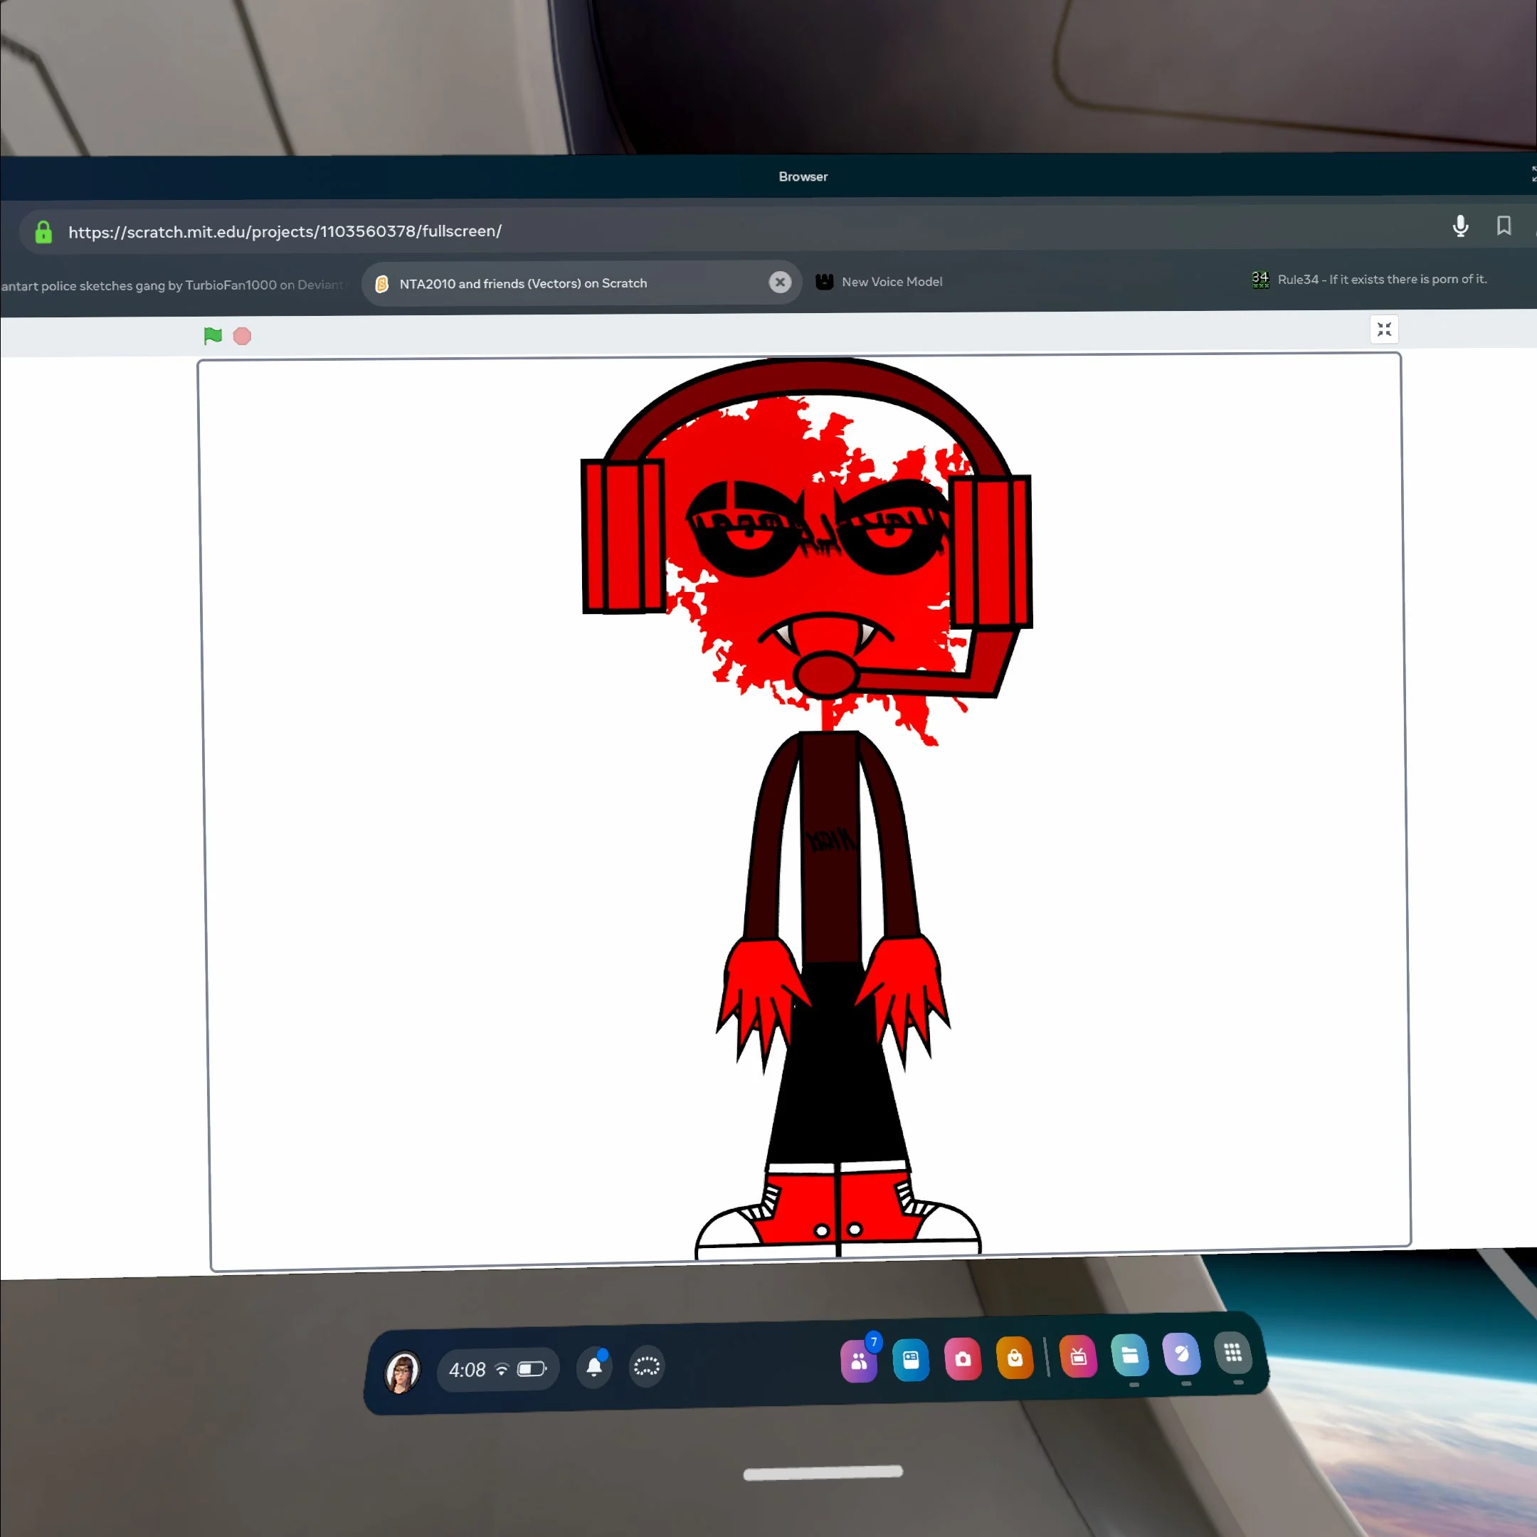
Task: Grab the white window handle bar below dock
Action: [823, 1472]
